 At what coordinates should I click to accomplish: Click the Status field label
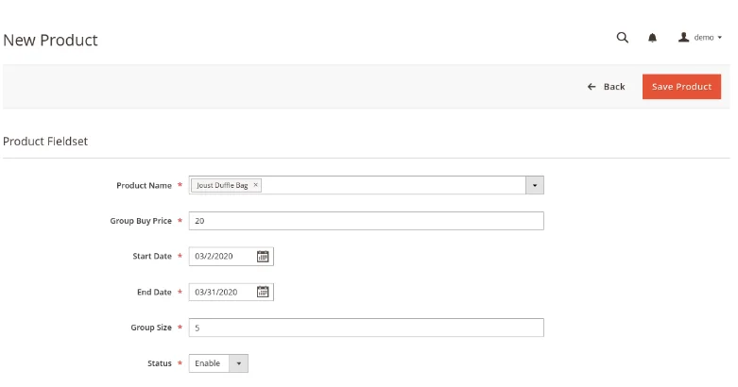pyautogui.click(x=159, y=363)
